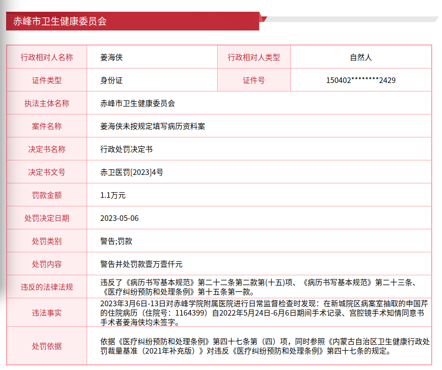Select the 违法事实 label cell

click(47, 312)
